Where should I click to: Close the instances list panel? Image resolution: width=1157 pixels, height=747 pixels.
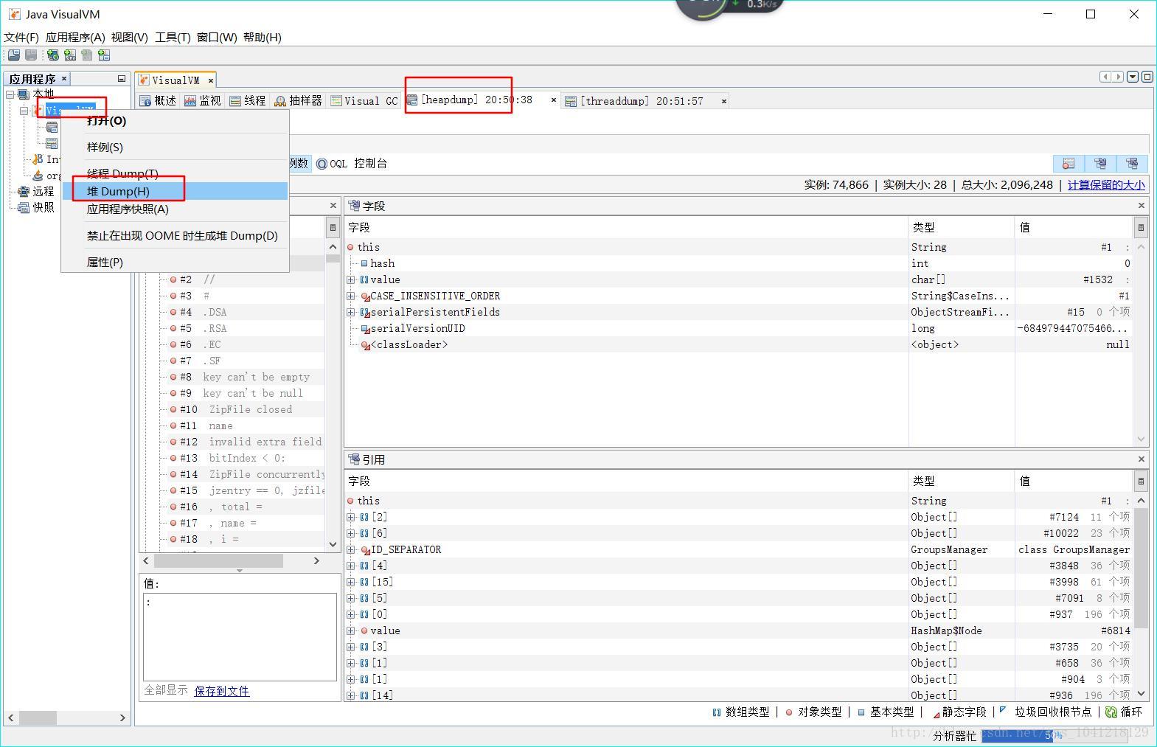tap(333, 206)
